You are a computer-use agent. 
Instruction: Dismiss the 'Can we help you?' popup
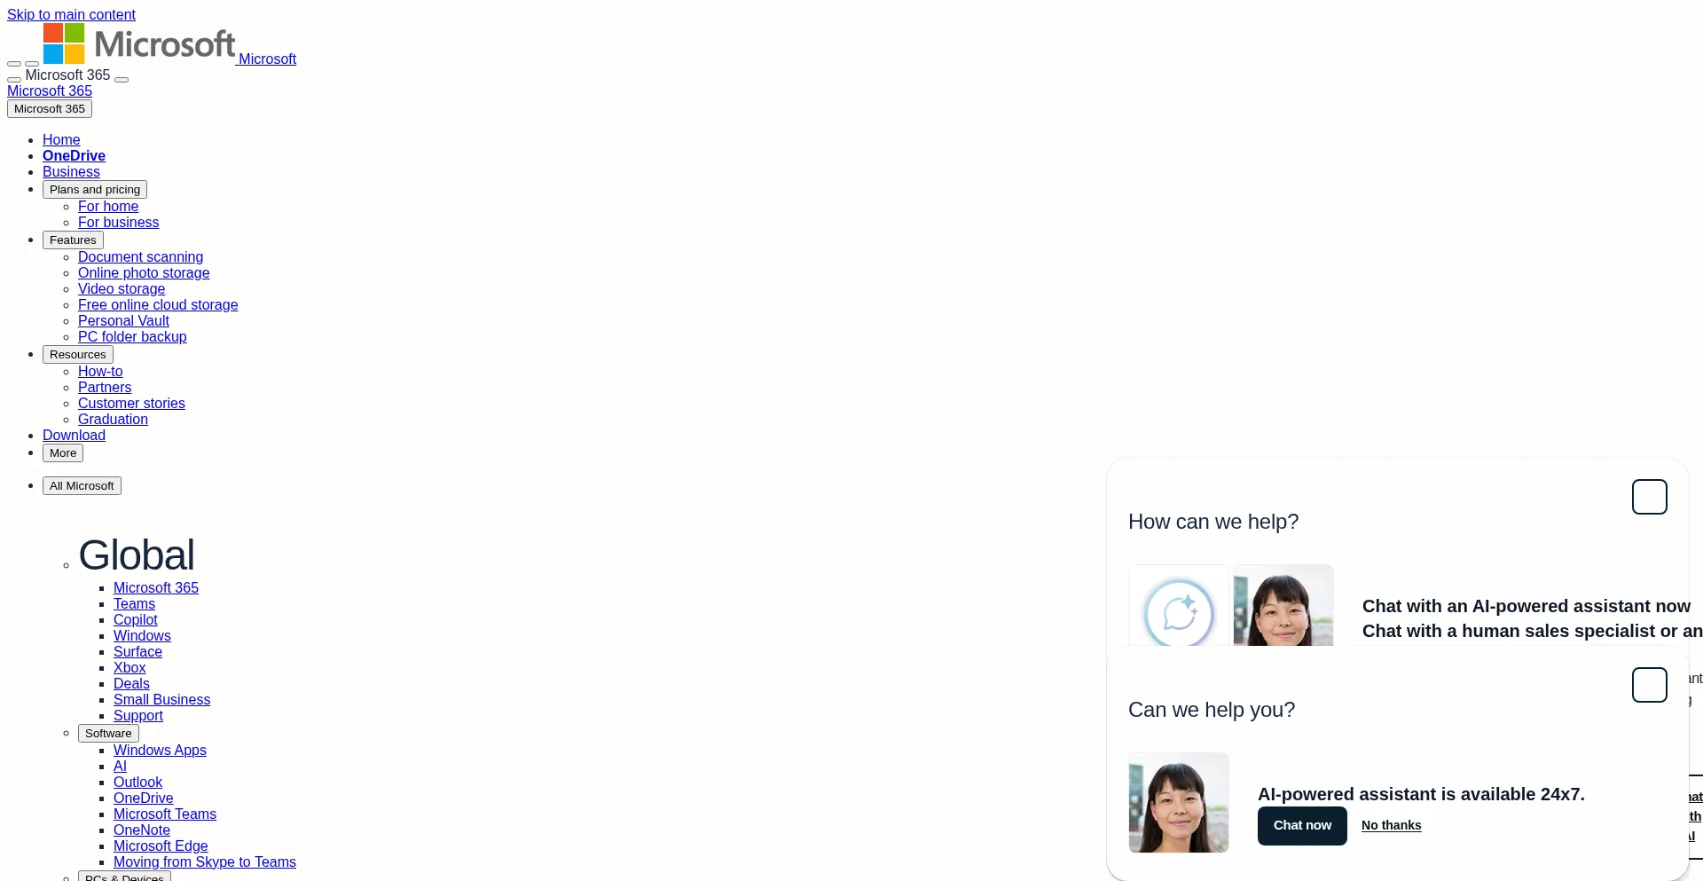point(1650,685)
